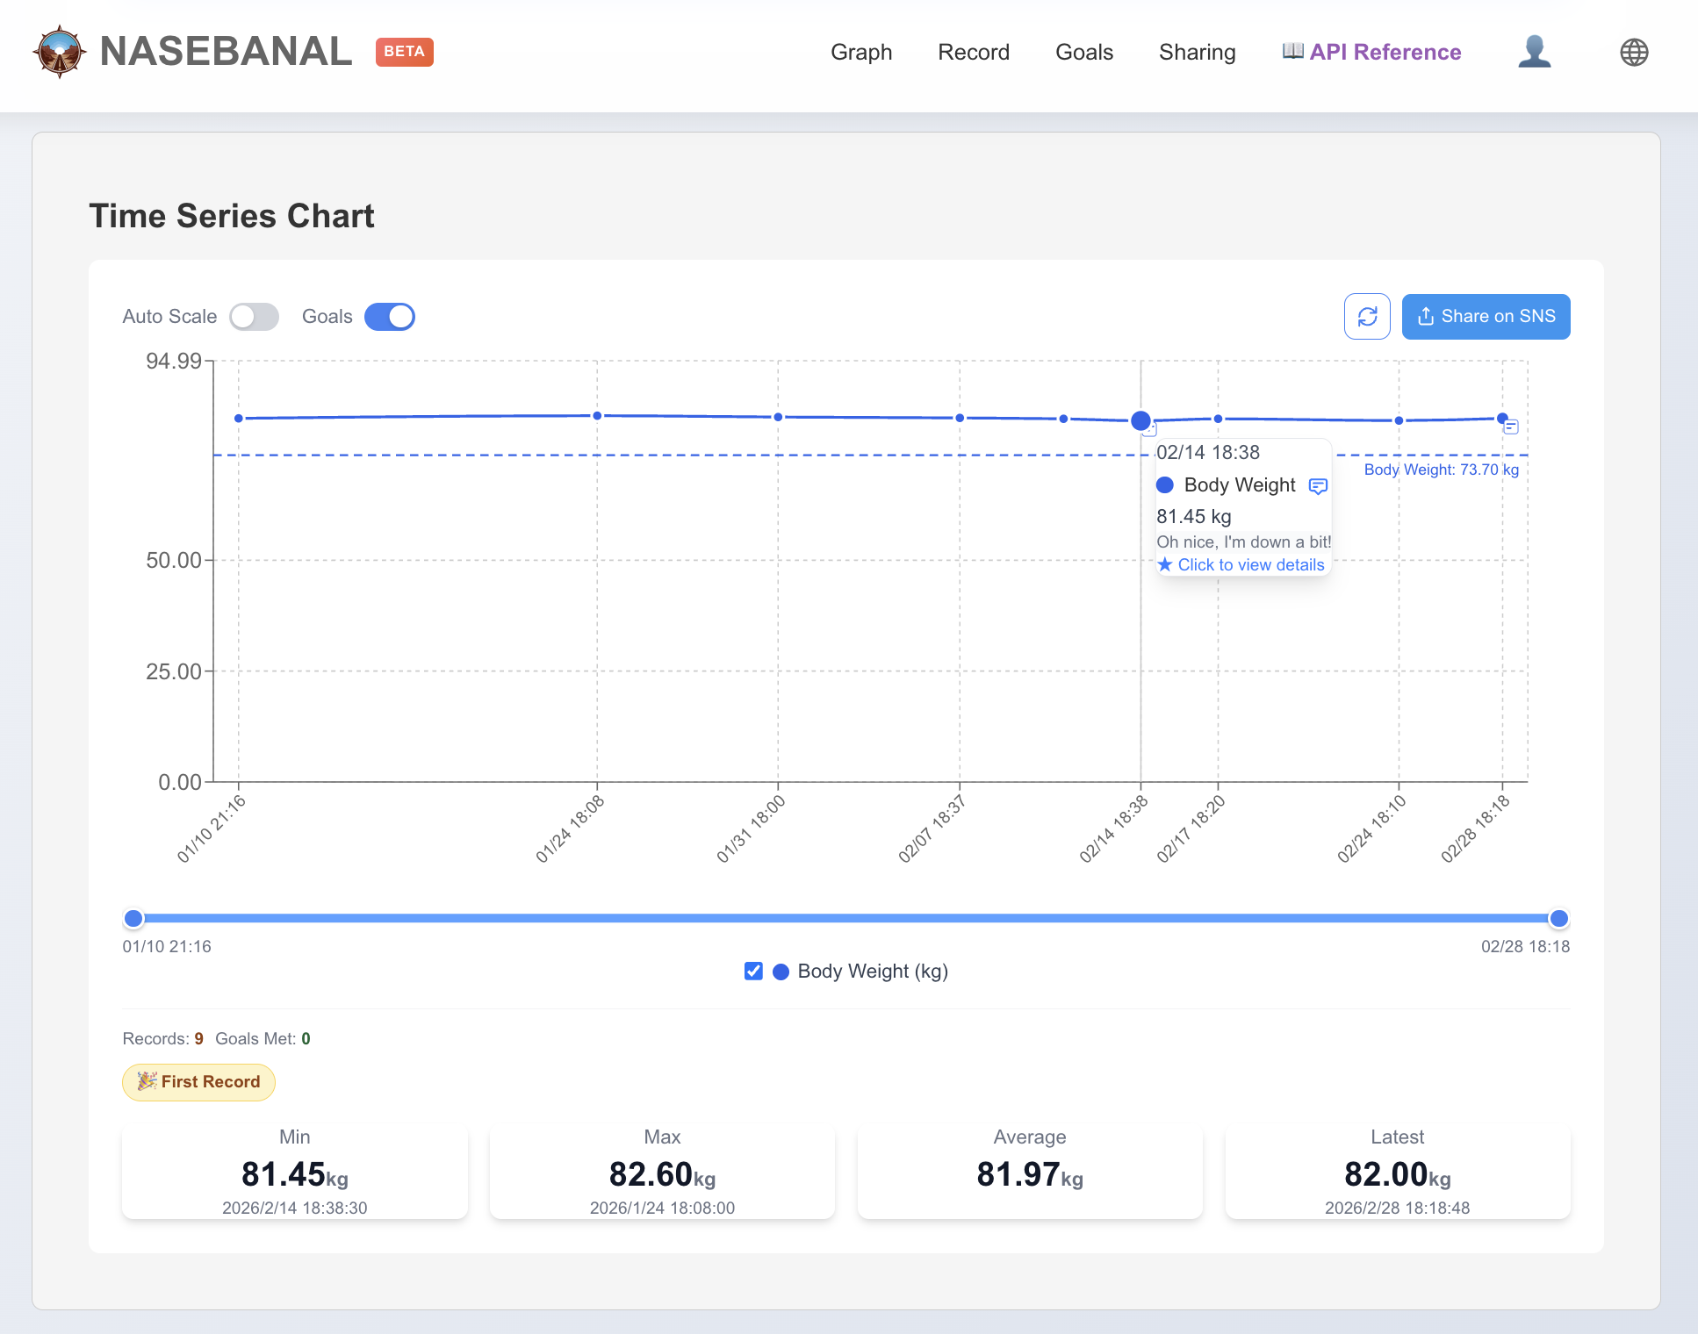Click the user profile icon
Screen dimensions: 1698x1334
(x=1535, y=52)
